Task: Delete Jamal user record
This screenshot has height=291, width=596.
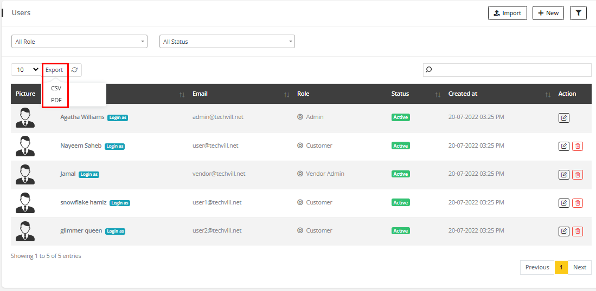Action: (x=578, y=175)
